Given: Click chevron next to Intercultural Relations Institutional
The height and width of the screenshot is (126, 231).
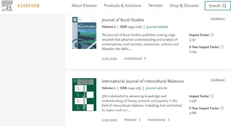Looking at the screenshot, I should (169, 120).
